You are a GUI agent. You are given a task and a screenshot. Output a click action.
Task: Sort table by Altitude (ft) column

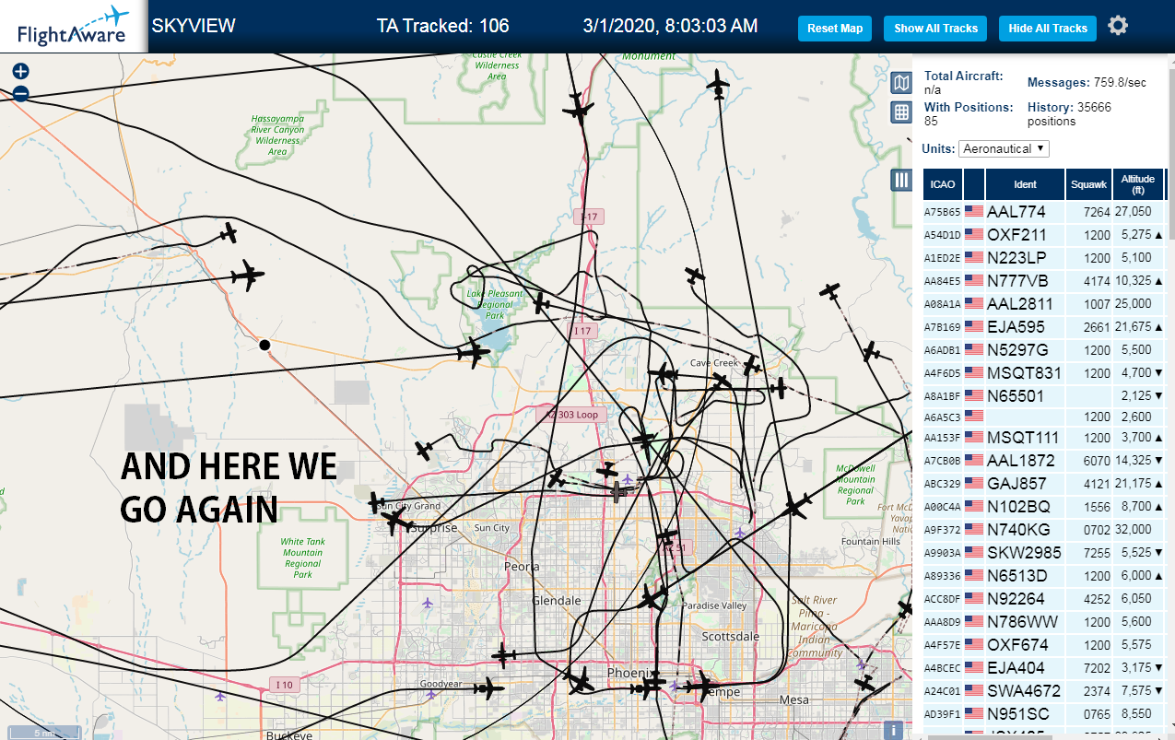(x=1138, y=184)
